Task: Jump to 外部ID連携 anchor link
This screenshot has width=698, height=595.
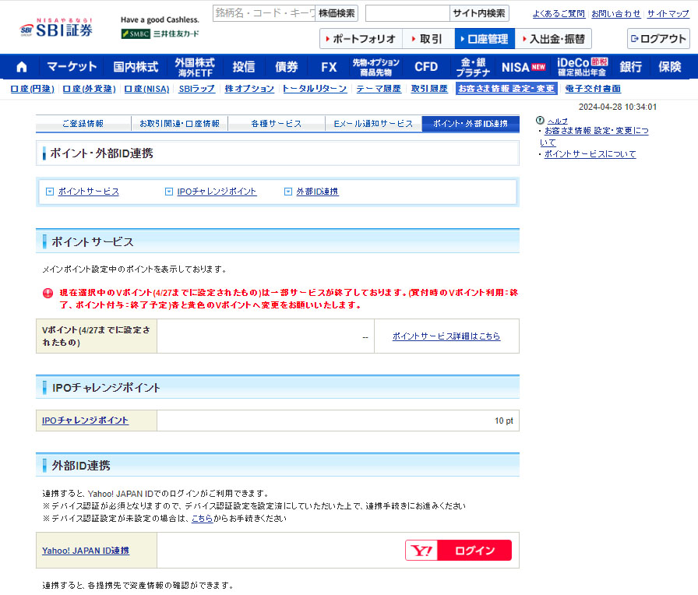Action: pyautogui.click(x=316, y=192)
